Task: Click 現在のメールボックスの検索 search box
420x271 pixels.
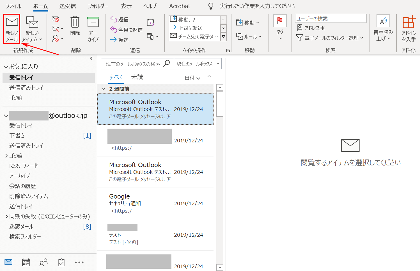Action: 137,64
